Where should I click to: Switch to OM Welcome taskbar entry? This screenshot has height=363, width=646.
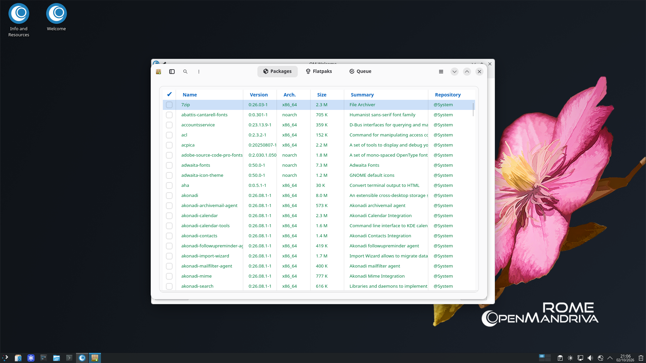[82, 358]
